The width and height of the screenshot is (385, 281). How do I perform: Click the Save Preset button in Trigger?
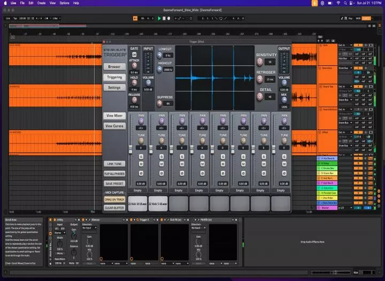(114, 184)
